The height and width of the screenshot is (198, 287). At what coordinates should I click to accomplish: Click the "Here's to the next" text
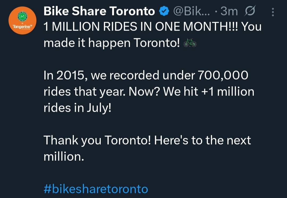202,140
